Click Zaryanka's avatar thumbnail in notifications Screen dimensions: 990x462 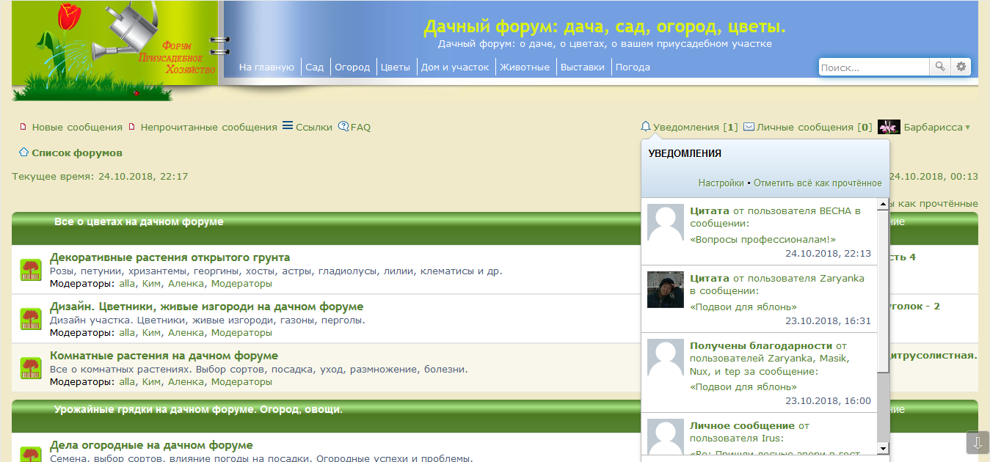point(665,290)
